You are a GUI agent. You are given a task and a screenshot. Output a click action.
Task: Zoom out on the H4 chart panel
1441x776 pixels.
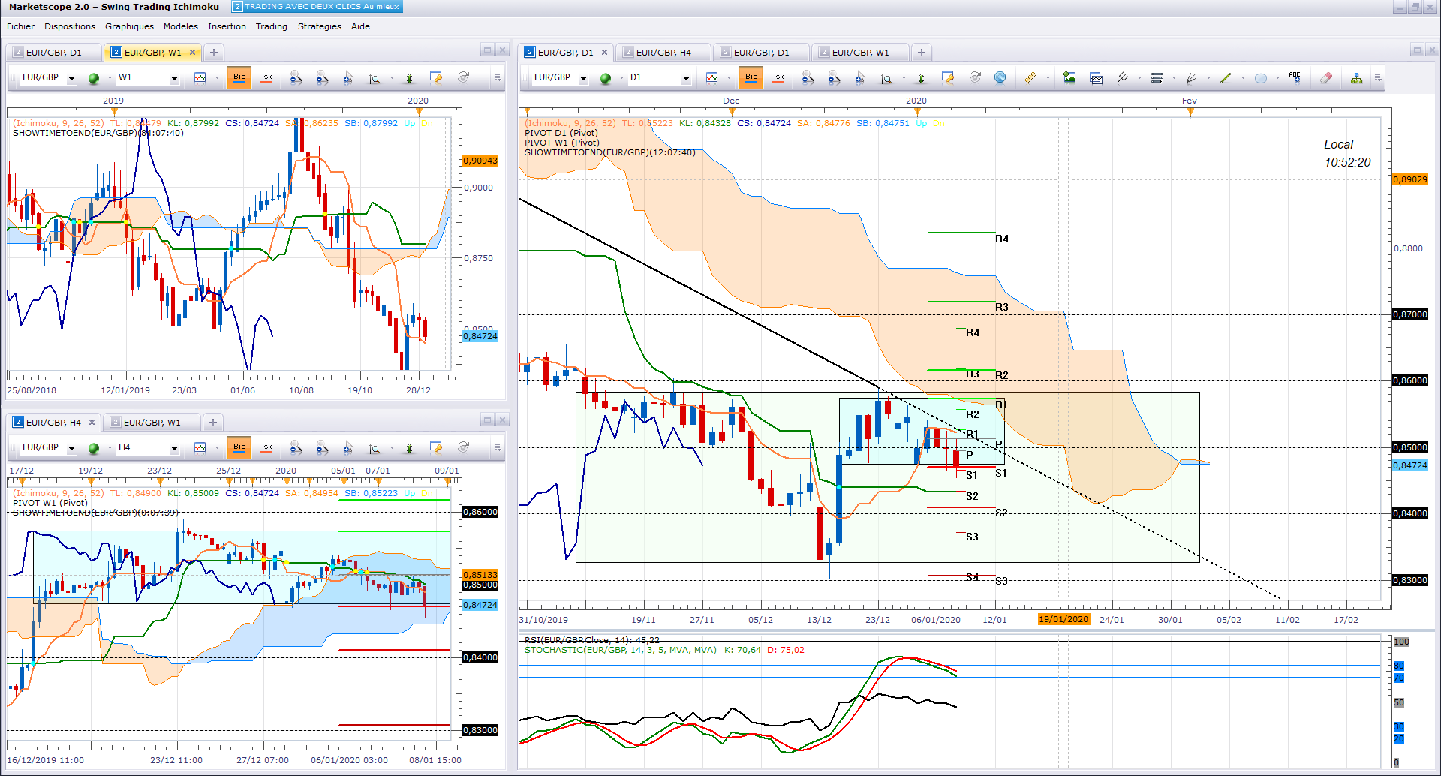pos(322,448)
